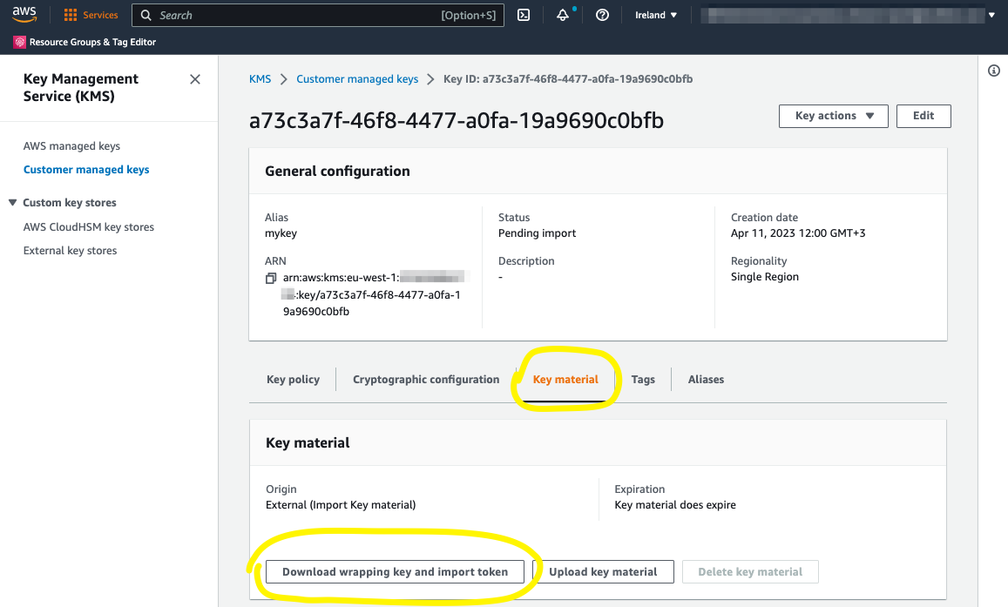Open Customer managed keys breadcrumb link
The height and width of the screenshot is (607, 1008).
coord(357,79)
